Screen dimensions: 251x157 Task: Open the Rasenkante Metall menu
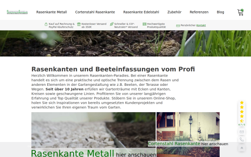[x=51, y=12]
